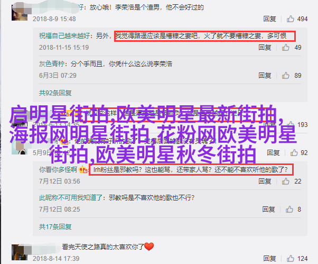The width and height of the screenshot is (318, 264).
Task: Click the top commenter's avatar thumbnail
Action: [x=20, y=13]
